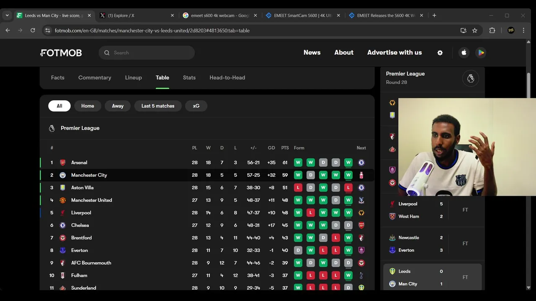Image resolution: width=536 pixels, height=301 pixels.
Task: Bookmark this page with the star icon
Action: click(474, 31)
